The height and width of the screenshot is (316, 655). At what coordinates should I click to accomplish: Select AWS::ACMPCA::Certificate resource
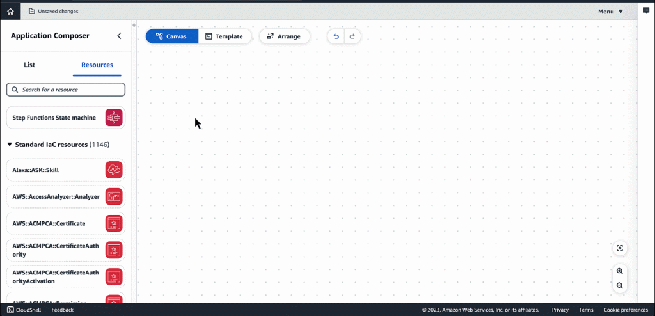pos(66,224)
